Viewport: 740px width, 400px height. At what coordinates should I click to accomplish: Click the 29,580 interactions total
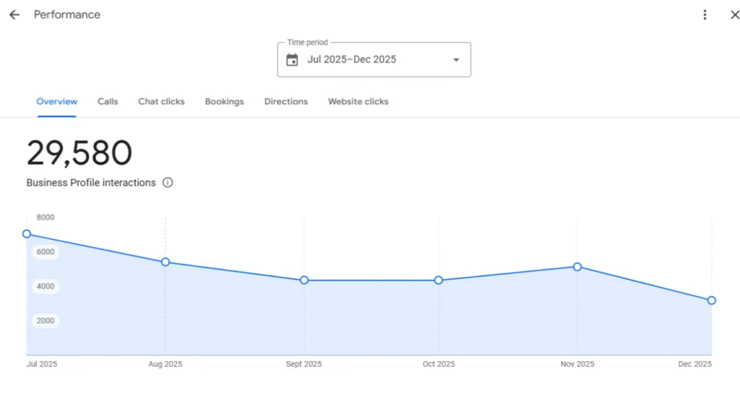coord(79,153)
